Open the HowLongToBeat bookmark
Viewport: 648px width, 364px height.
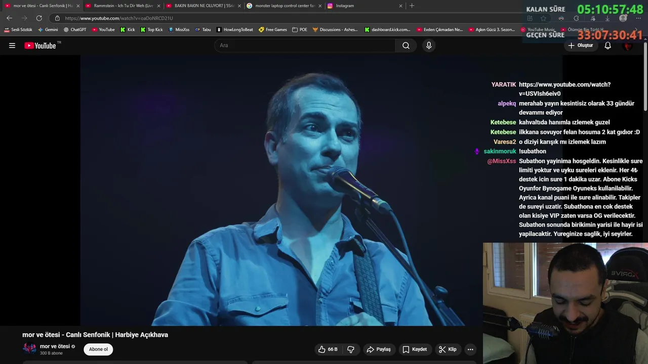click(234, 30)
